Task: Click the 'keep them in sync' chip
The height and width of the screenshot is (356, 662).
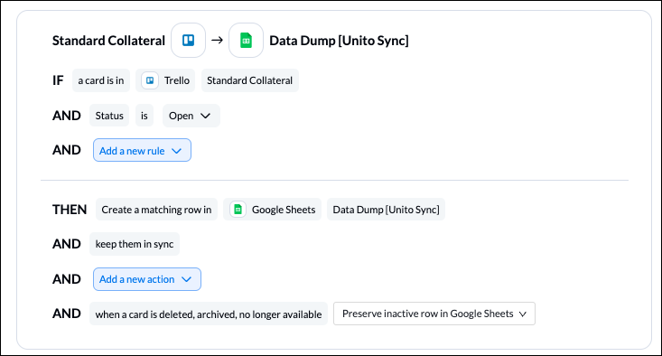Action: click(135, 244)
